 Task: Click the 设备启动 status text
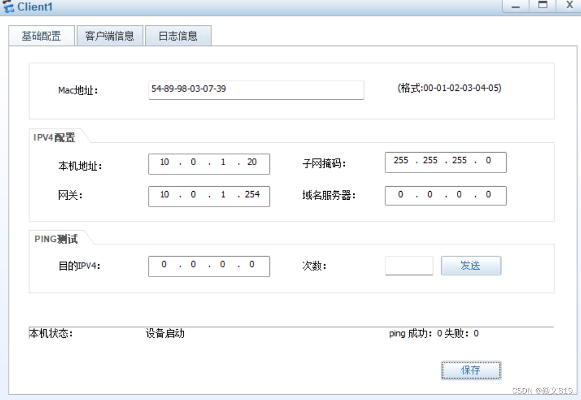pyautogui.click(x=165, y=333)
